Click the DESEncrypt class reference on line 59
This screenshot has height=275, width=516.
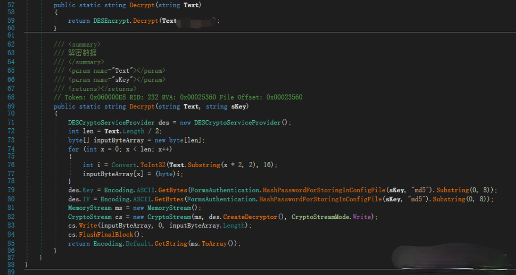(x=107, y=21)
